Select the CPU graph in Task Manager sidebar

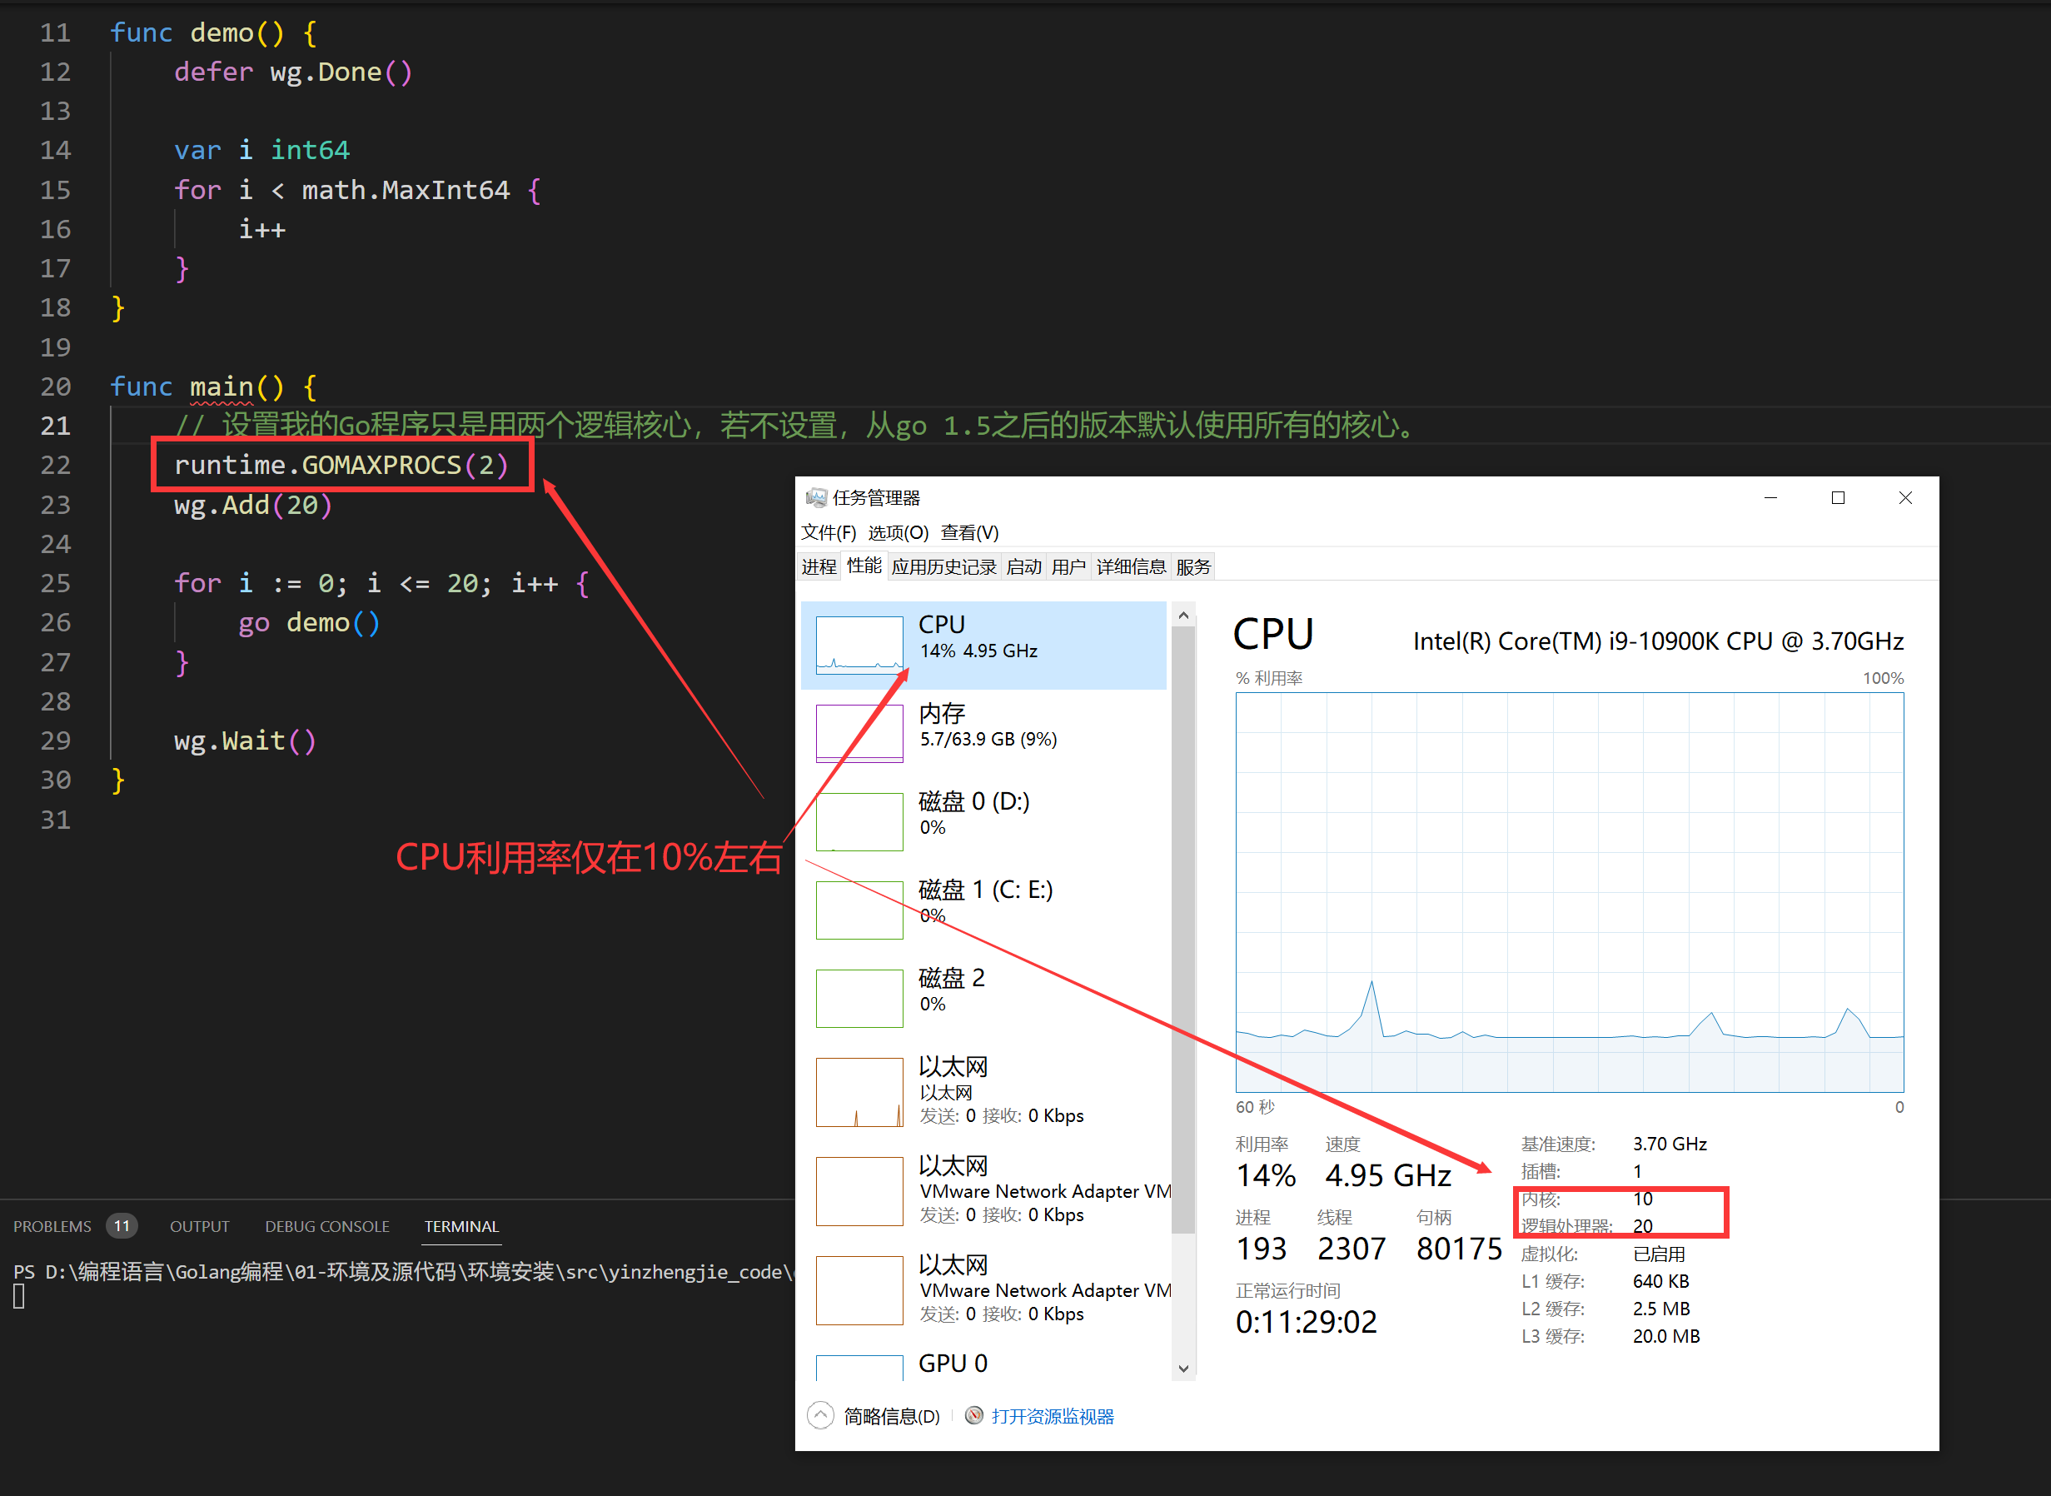983,645
